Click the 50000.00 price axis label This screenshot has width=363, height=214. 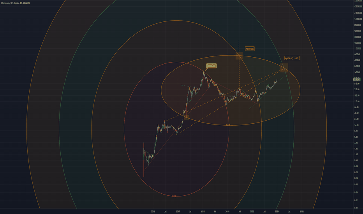click(x=358, y=31)
